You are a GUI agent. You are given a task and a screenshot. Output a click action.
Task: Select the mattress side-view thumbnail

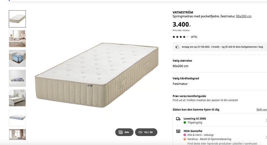click(x=17, y=118)
